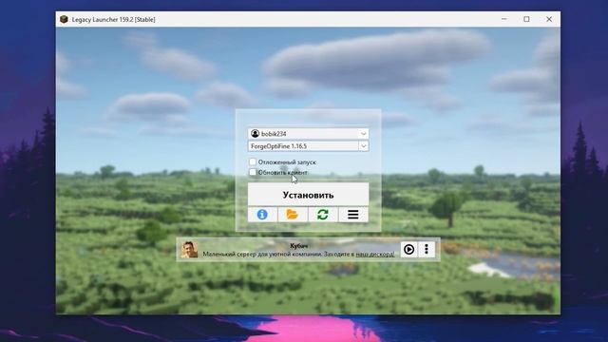Click the Установить button

tap(308, 195)
